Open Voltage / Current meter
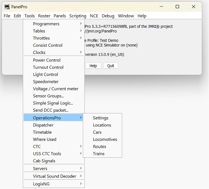Screen dimensions: 209x189 pos(55,89)
